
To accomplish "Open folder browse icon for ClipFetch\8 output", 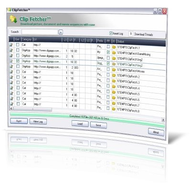I will (114, 109).
